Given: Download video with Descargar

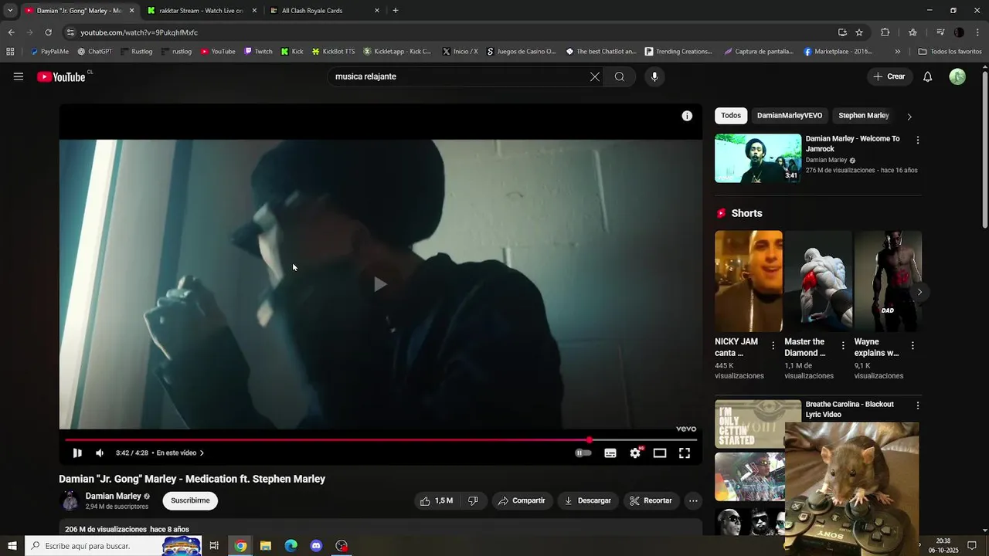Looking at the screenshot, I should (588, 500).
